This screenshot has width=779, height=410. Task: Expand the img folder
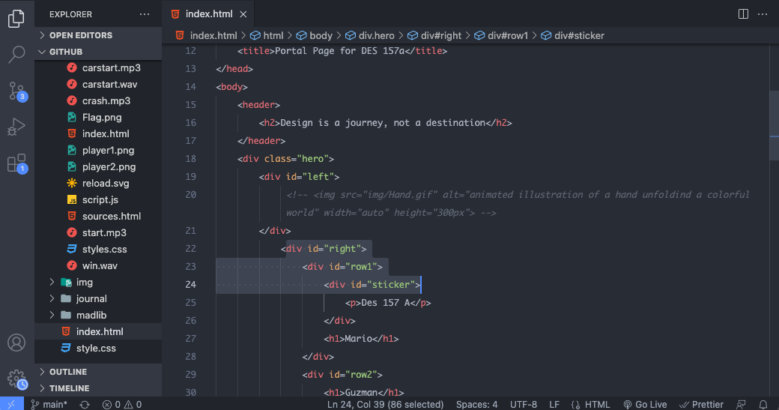click(x=84, y=282)
